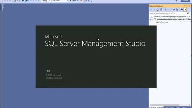Screen dimensions: 192x108
Task: Collapse the FleetManagementEntityProject (ISV) project node
Action: pos(151,19)
